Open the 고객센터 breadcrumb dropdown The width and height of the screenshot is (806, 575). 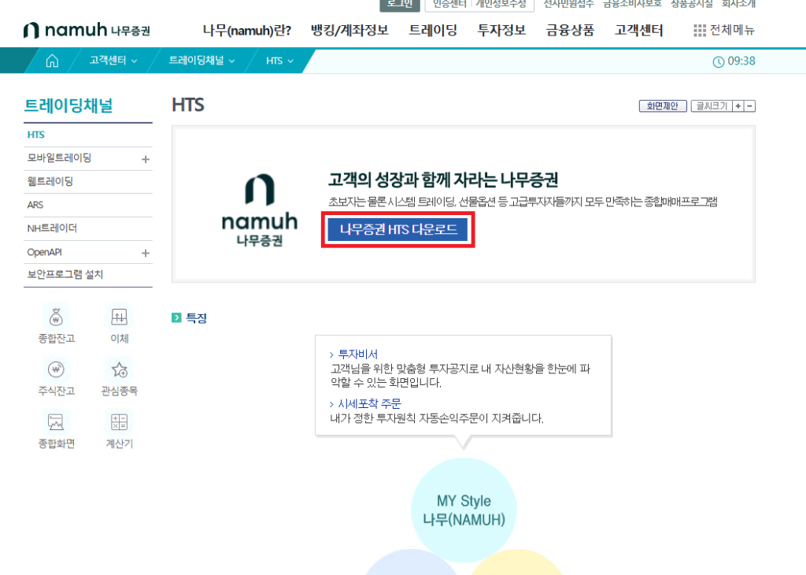113,61
